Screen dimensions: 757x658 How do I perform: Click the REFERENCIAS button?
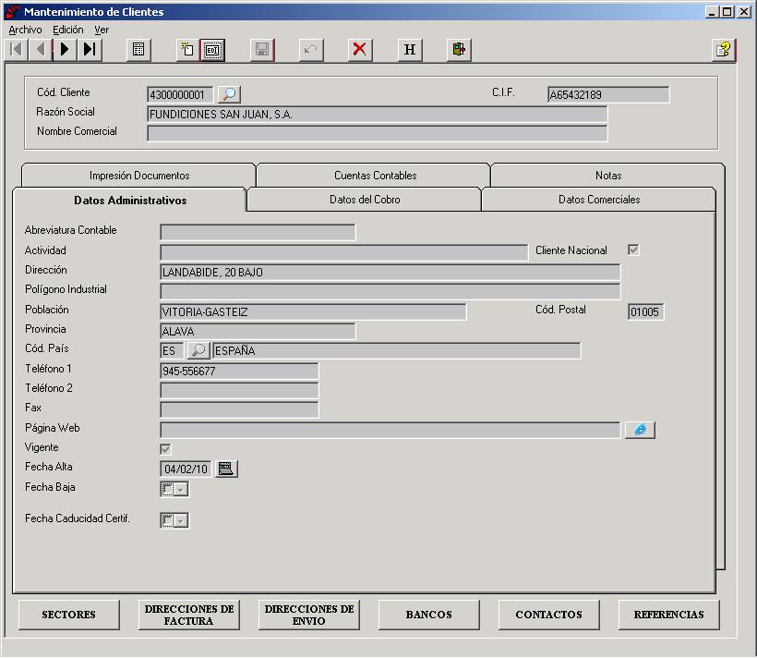pyautogui.click(x=668, y=615)
